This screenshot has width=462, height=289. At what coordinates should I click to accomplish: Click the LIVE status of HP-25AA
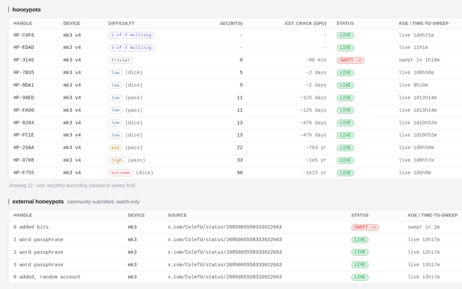point(345,148)
